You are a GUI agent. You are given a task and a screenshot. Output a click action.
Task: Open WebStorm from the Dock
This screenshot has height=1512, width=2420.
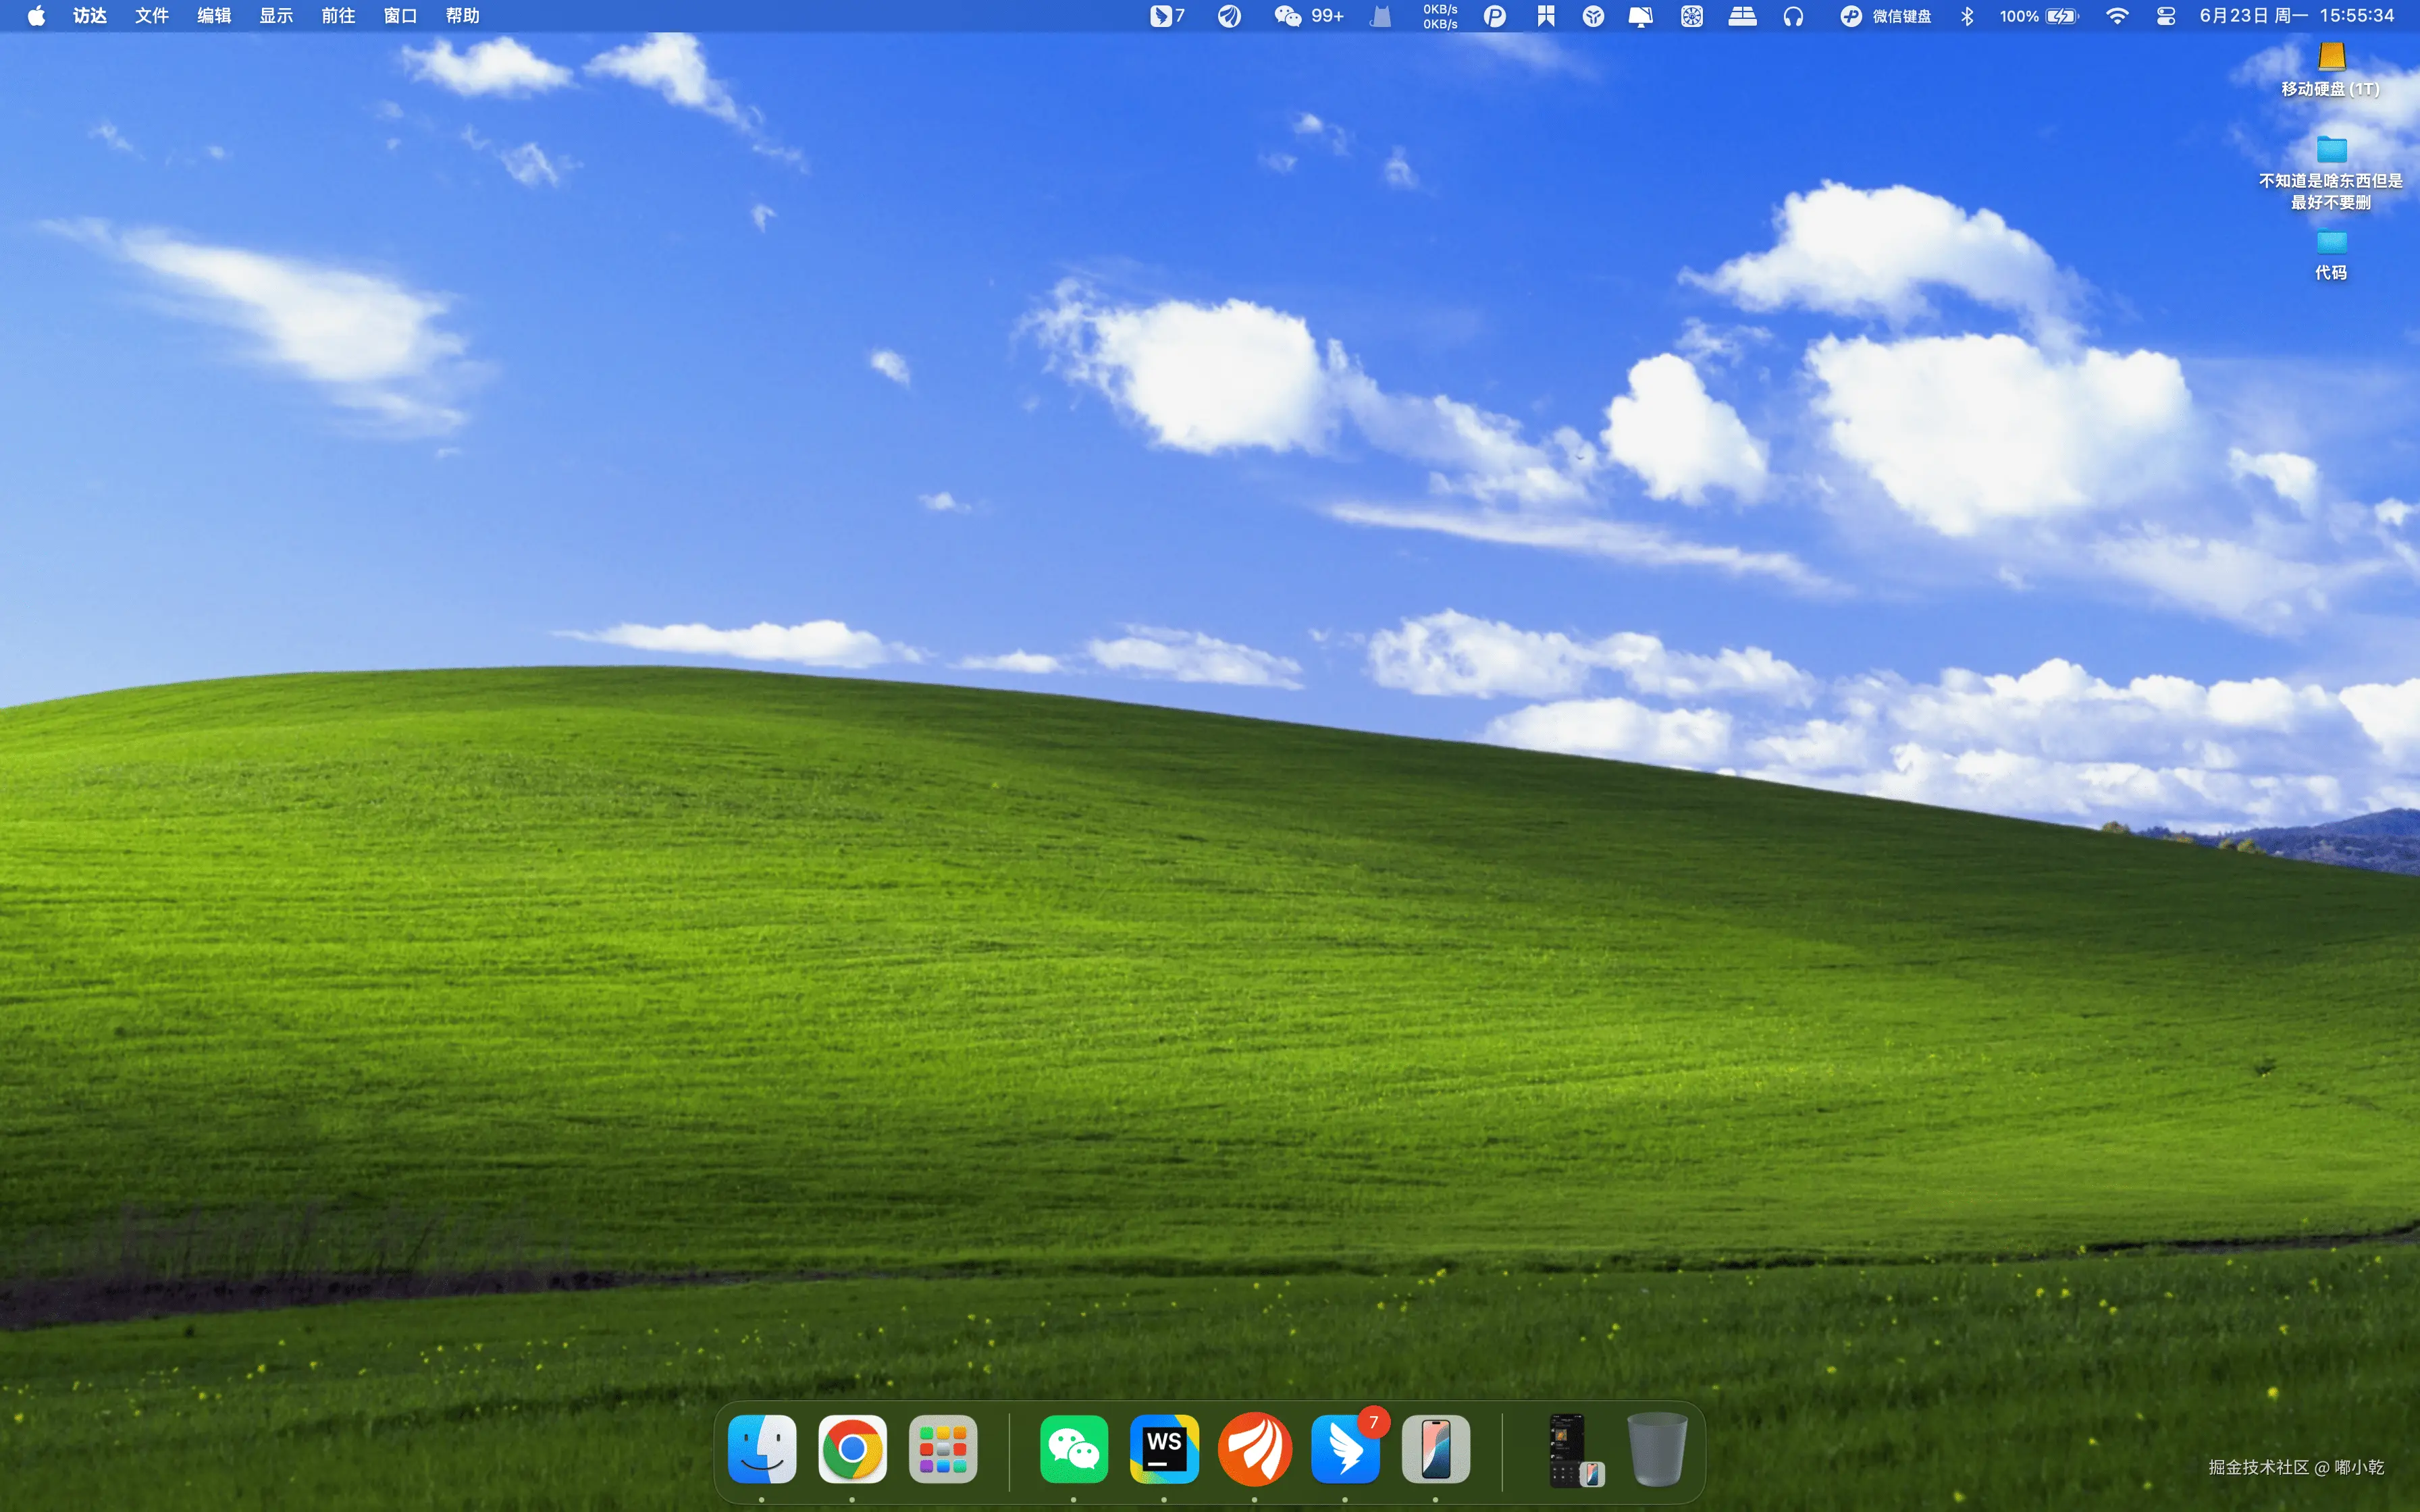[1164, 1449]
